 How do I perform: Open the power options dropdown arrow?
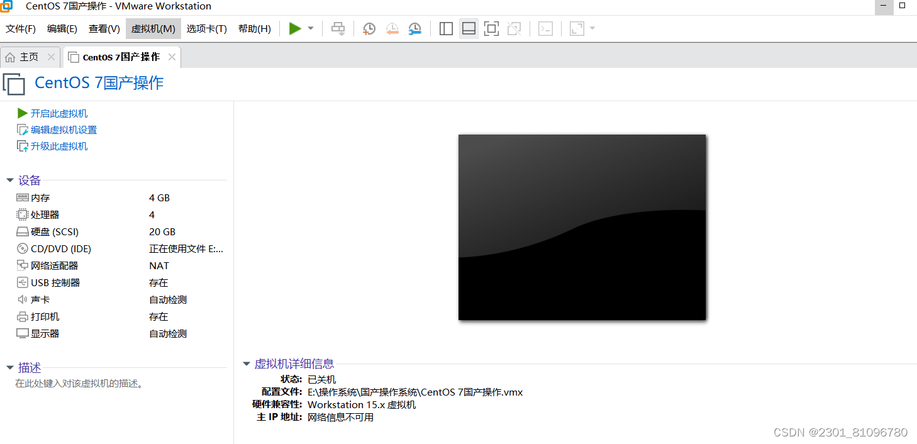(x=311, y=28)
